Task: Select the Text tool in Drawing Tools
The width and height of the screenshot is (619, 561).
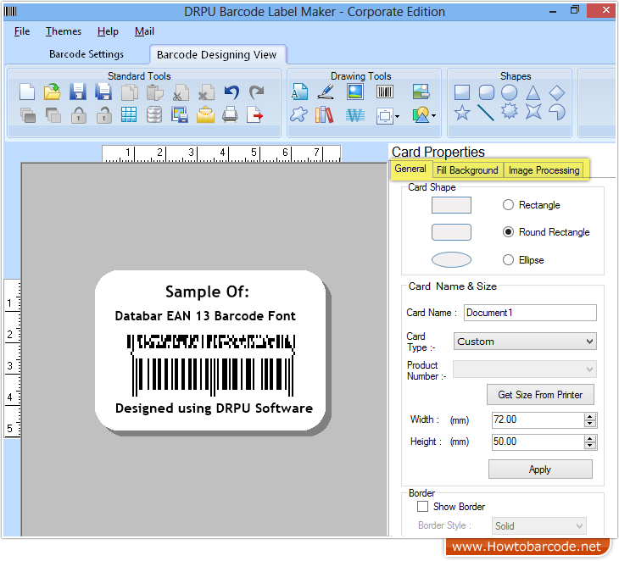Action: click(x=299, y=92)
